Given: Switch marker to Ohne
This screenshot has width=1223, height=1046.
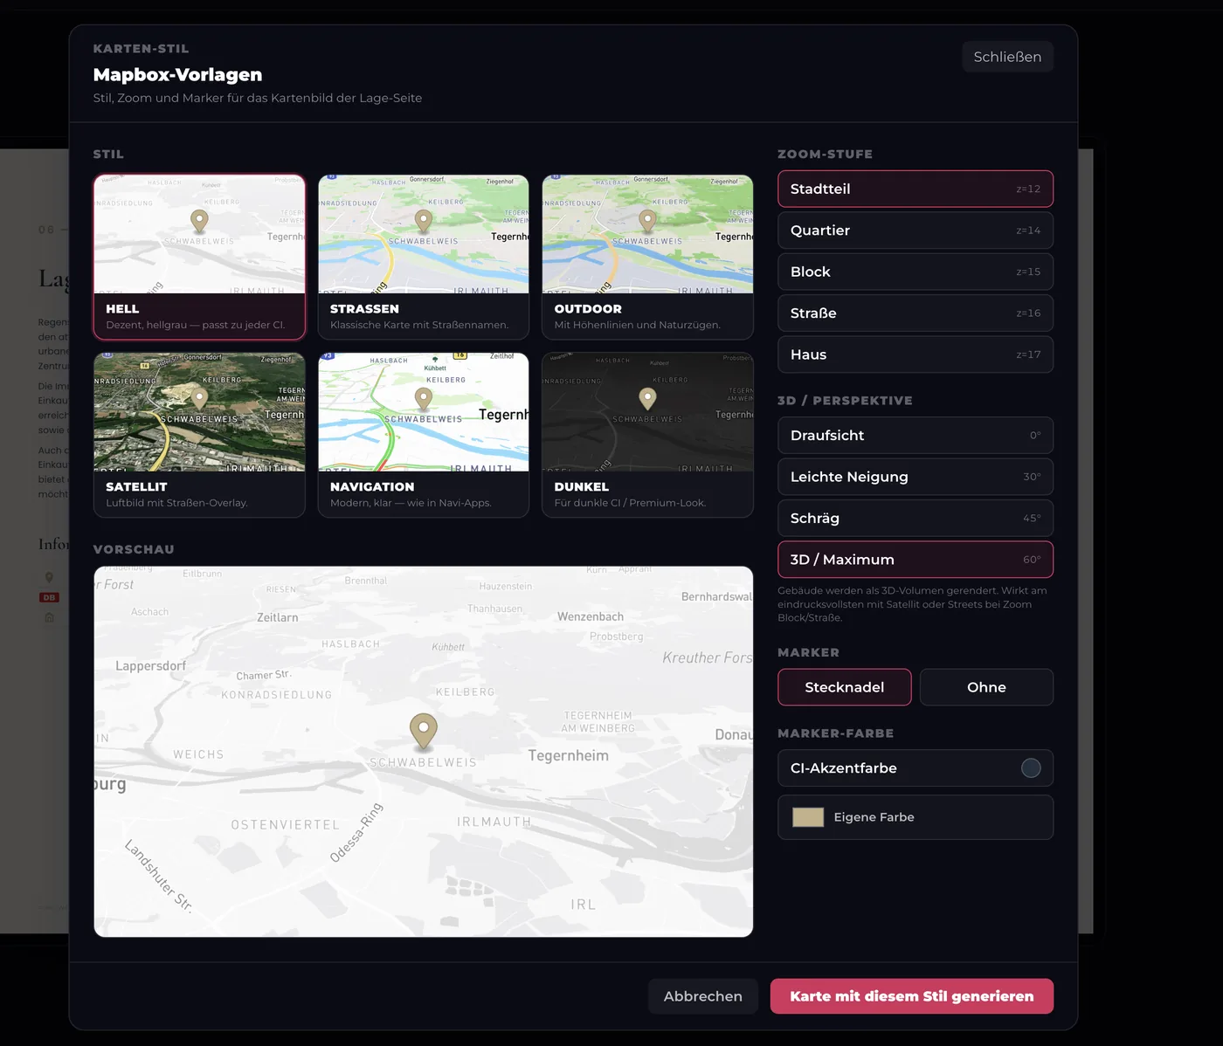Looking at the screenshot, I should (x=986, y=687).
